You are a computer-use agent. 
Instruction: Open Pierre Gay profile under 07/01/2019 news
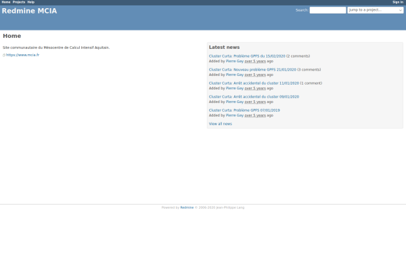(235, 115)
